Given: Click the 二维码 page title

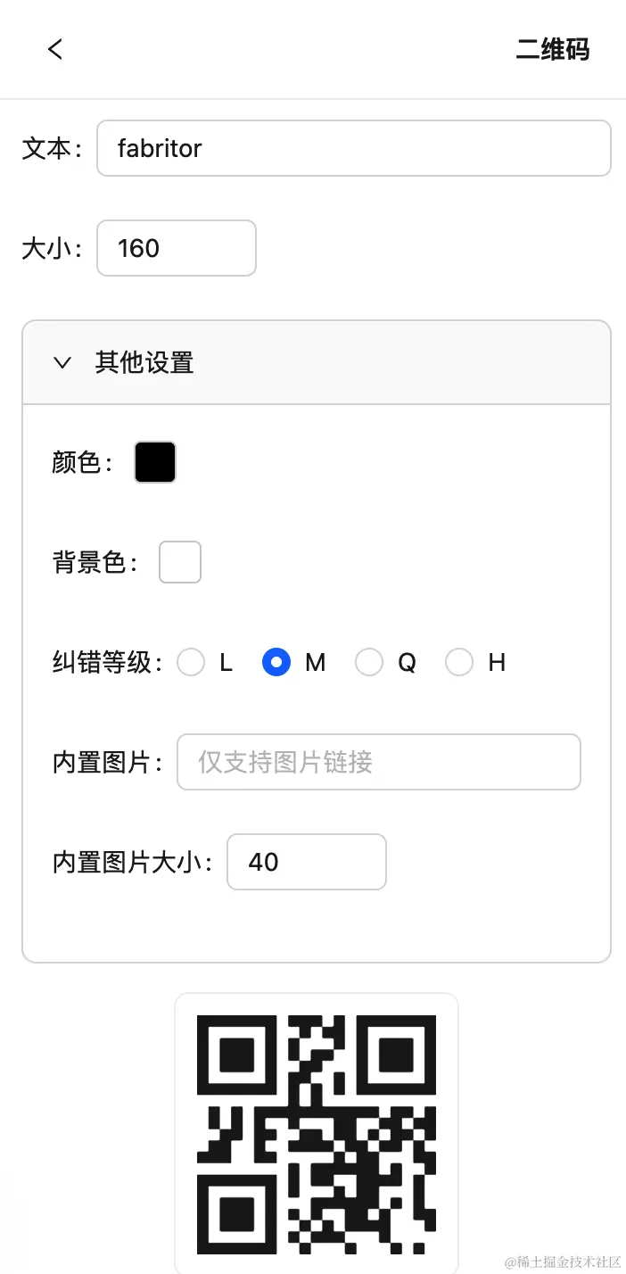Looking at the screenshot, I should (x=552, y=50).
